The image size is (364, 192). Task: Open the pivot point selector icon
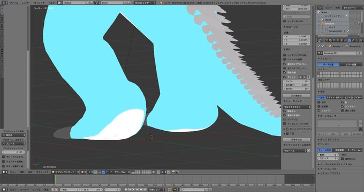(90, 172)
